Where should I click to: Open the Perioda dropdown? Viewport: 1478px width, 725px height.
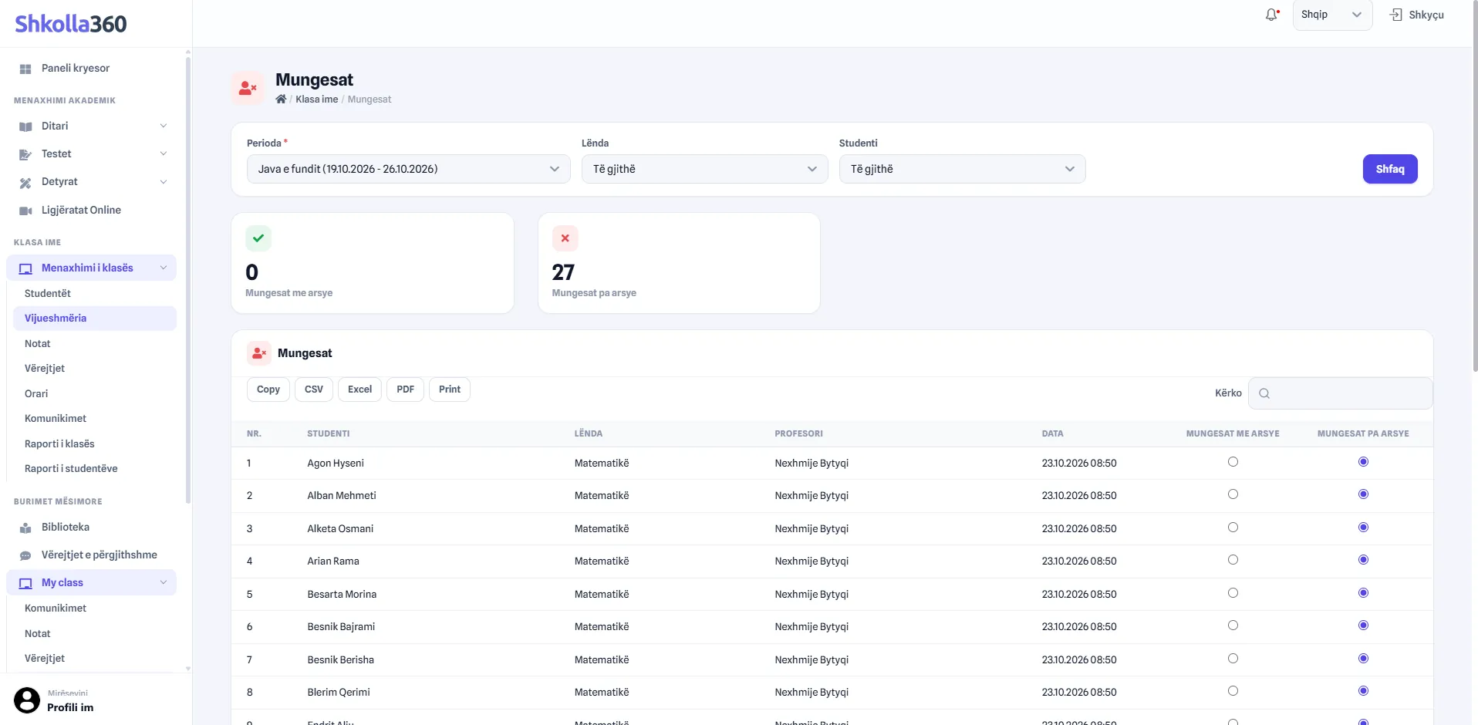tap(409, 169)
